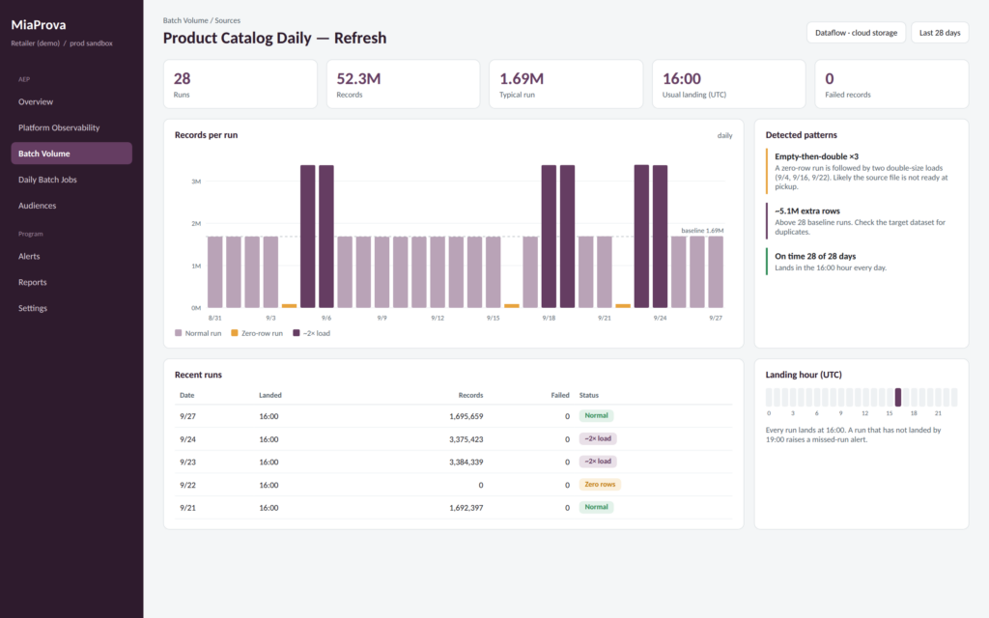Click the ~2× load badge for 9/23
This screenshot has height=618, width=989.
(x=598, y=462)
